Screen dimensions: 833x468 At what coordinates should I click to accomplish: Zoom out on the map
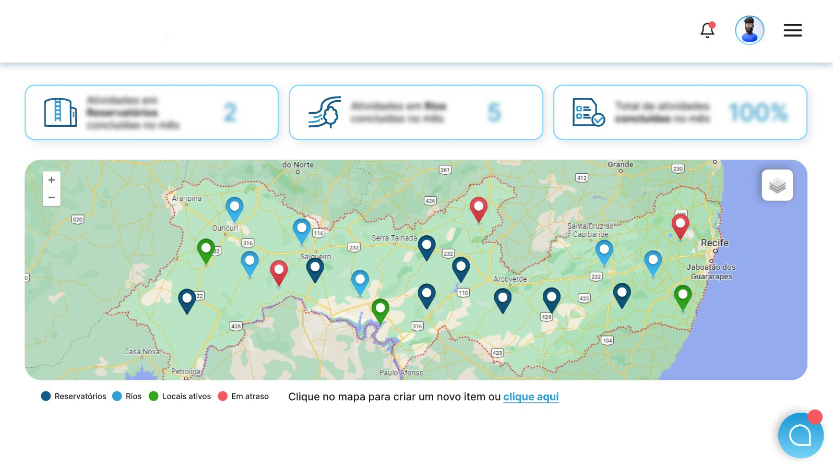click(x=52, y=197)
